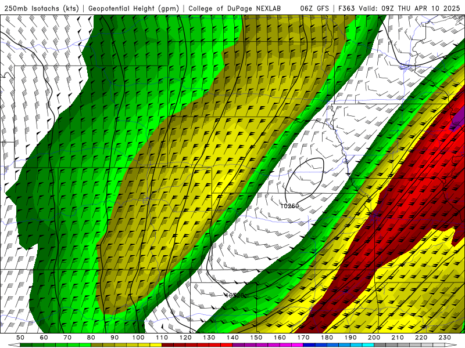Click the bright yellow swatch ending at 110
This screenshot has height=348, width=465.
click(x=156, y=345)
